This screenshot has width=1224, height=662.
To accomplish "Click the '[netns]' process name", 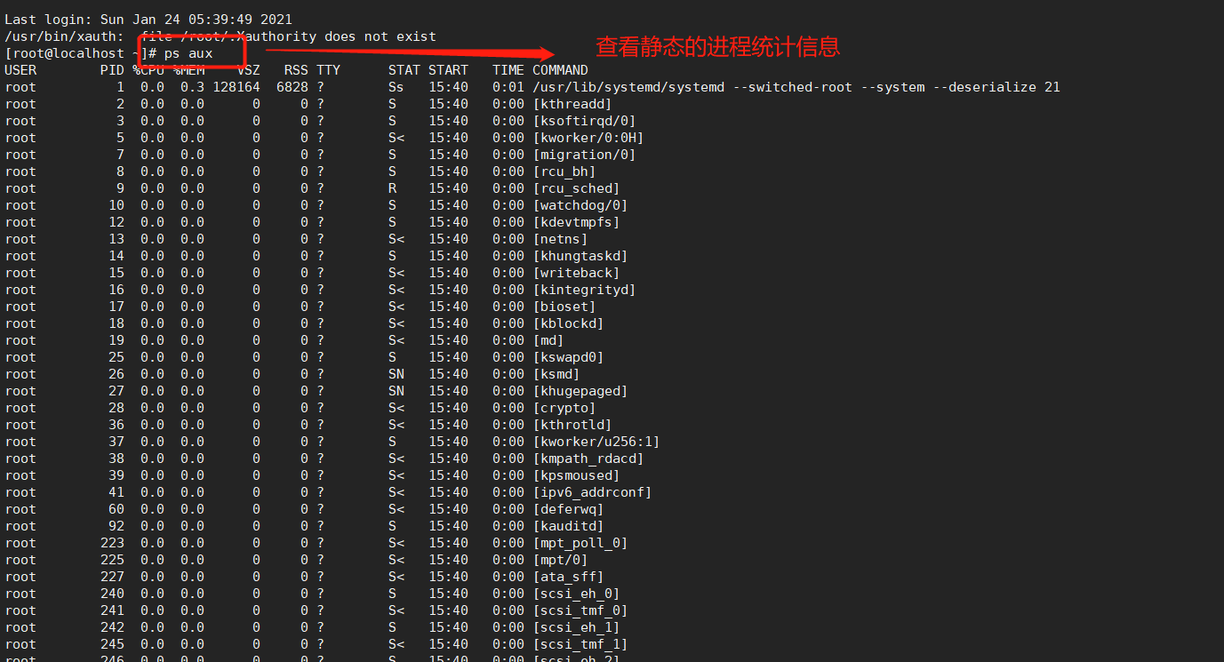I will [560, 239].
